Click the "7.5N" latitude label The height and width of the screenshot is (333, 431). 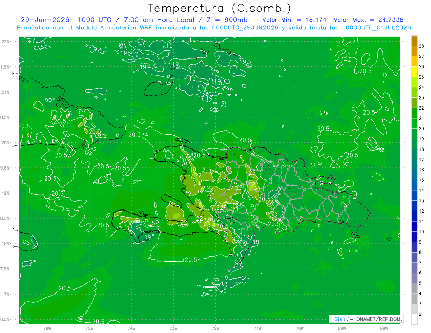pyautogui.click(x=5, y=269)
